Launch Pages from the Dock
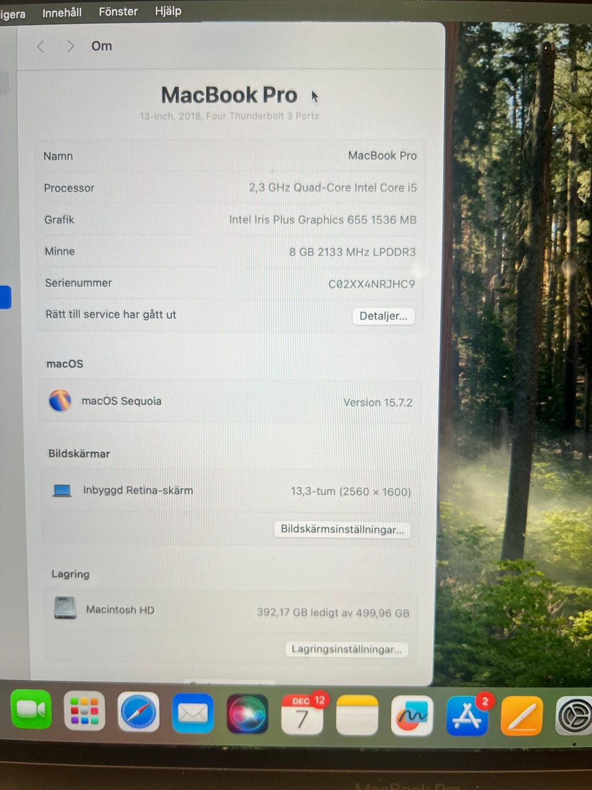 [522, 716]
